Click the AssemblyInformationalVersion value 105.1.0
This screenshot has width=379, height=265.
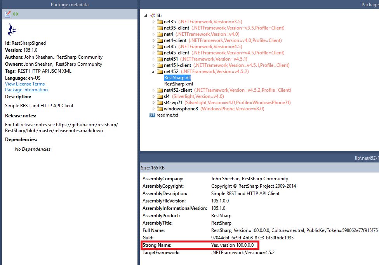tap(218, 208)
